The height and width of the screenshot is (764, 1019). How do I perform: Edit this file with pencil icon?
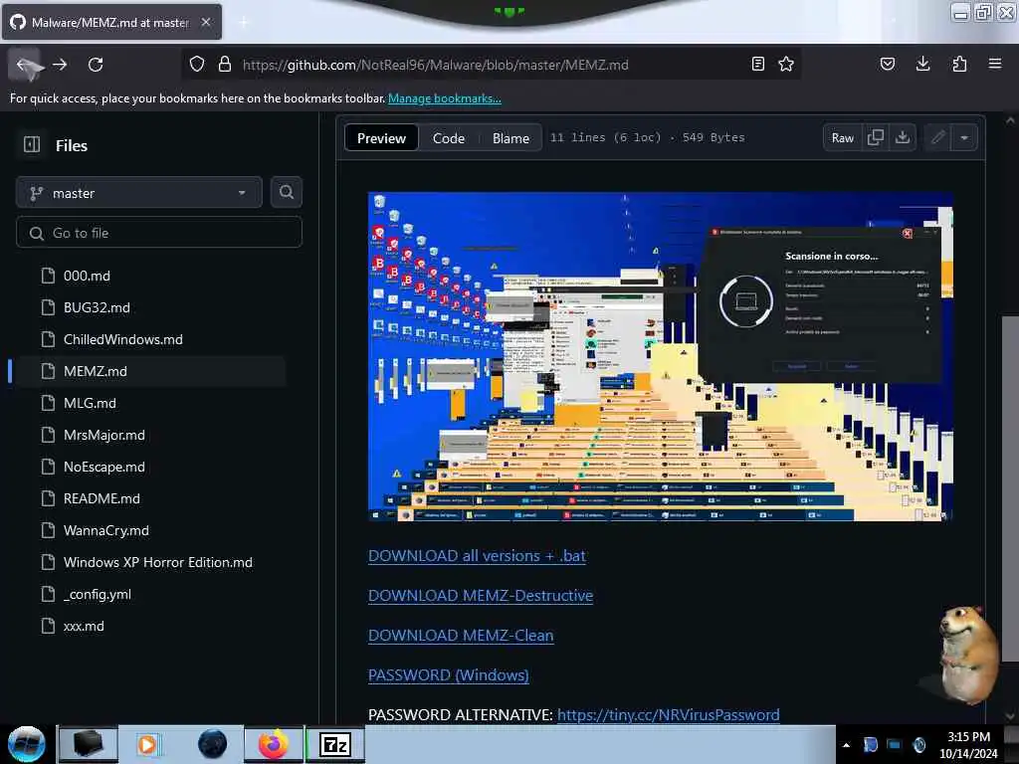click(x=937, y=137)
